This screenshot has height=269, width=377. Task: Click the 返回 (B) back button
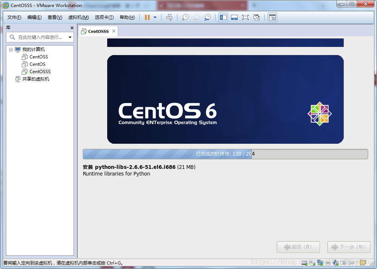pos(298,247)
